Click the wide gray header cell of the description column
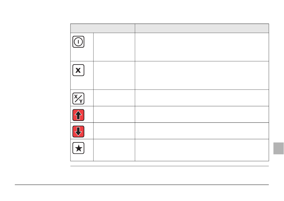The height and width of the screenshot is (201, 284). coord(202,28)
